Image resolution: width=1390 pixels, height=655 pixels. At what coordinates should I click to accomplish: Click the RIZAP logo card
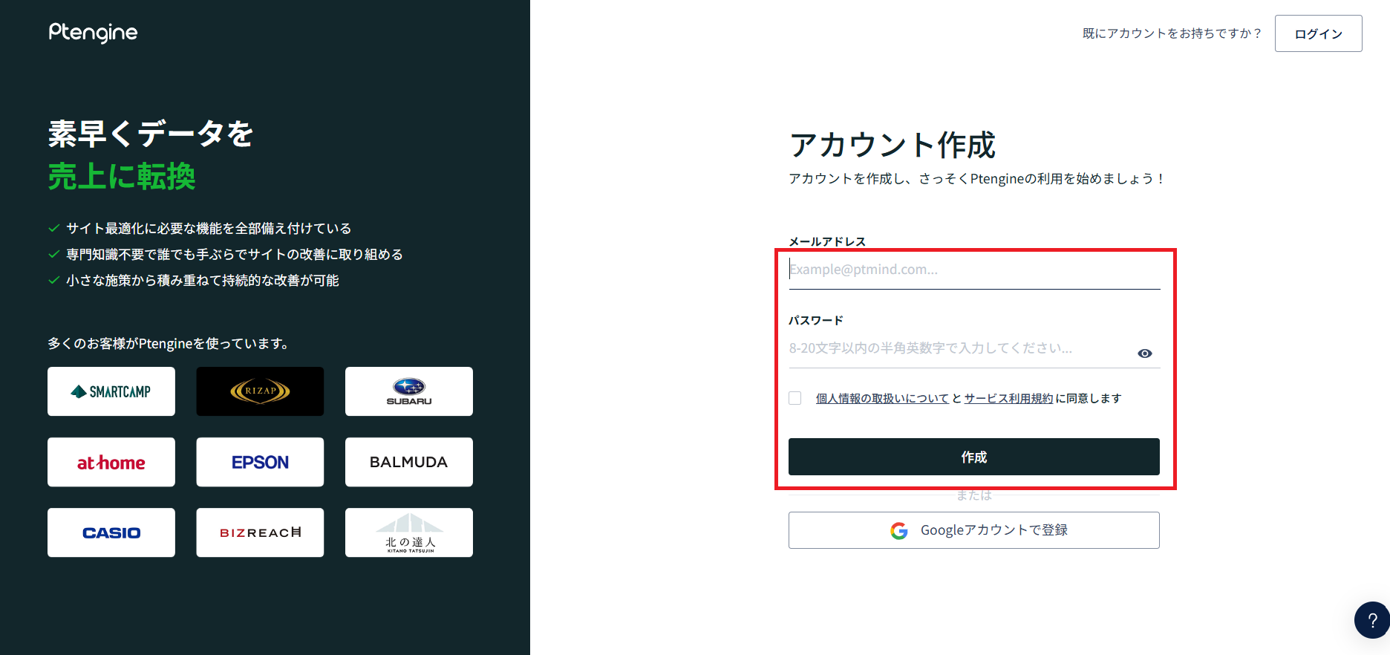point(260,391)
